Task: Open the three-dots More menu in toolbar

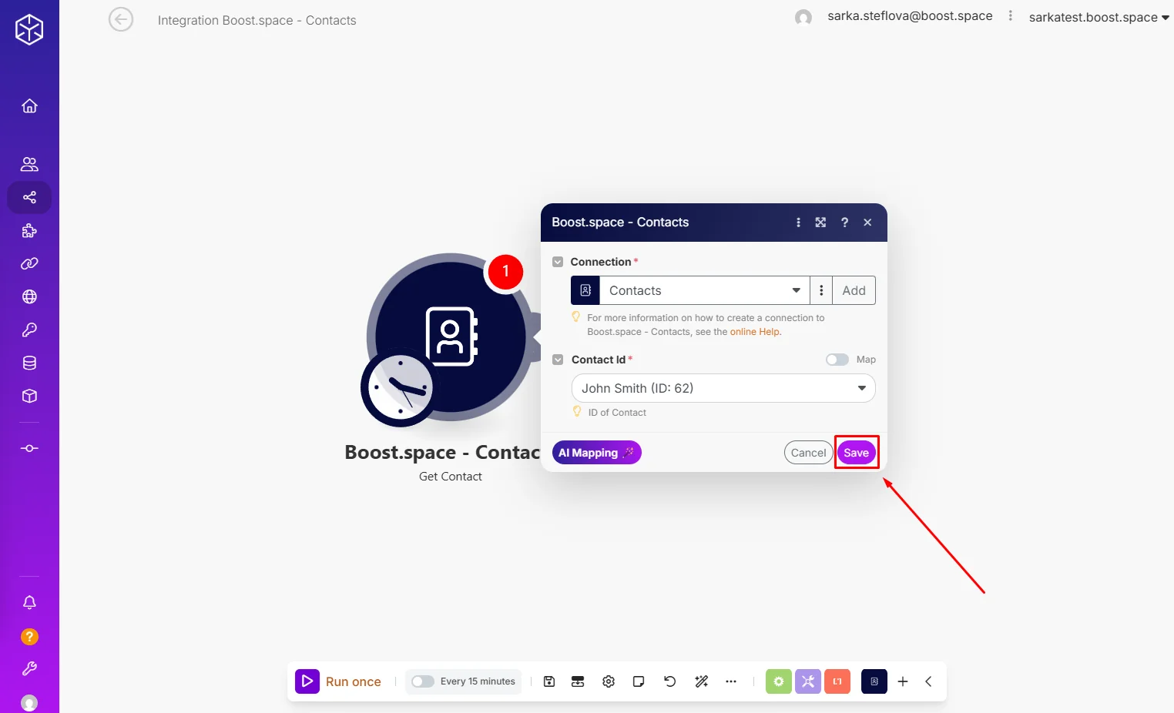Action: pyautogui.click(x=731, y=681)
